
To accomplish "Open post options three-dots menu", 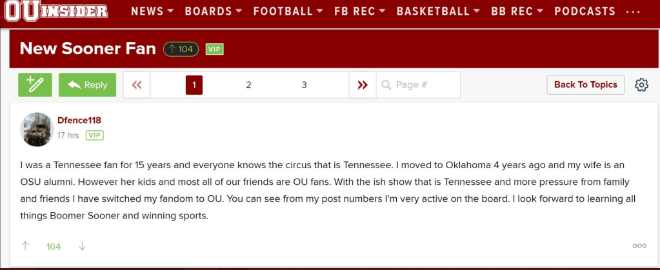I will (x=639, y=246).
